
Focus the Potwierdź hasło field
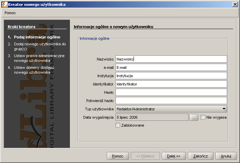pos(171,101)
